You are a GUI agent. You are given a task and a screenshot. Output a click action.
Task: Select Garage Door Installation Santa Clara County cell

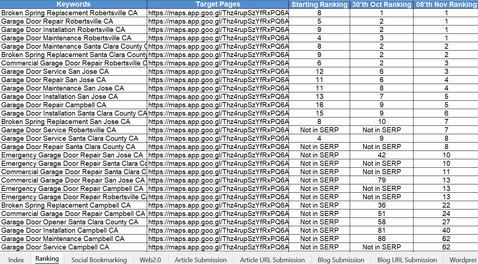coord(74,113)
